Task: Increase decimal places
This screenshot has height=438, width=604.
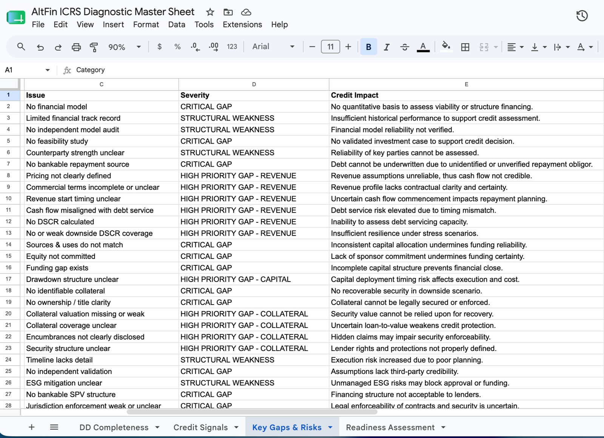Action: [x=214, y=47]
